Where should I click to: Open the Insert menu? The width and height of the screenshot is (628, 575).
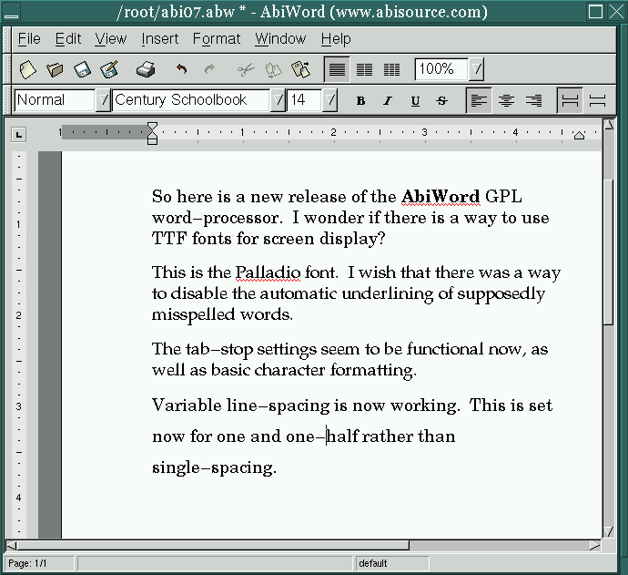coord(160,39)
